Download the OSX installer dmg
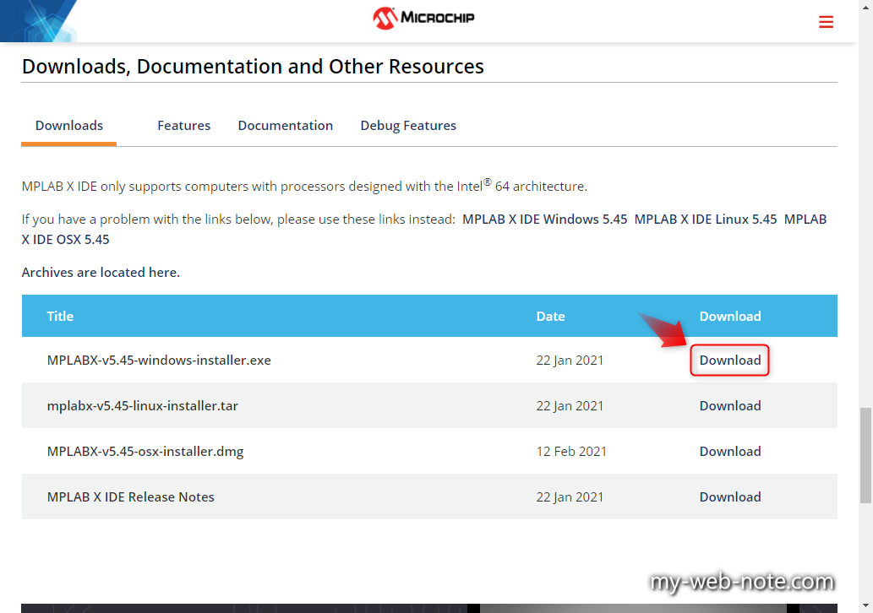 pos(729,452)
